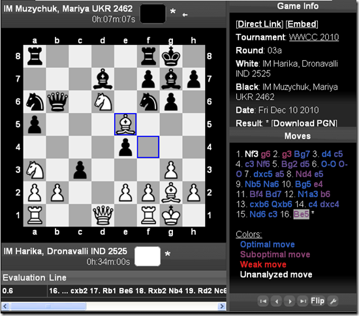Click the white bishop on e5
This screenshot has width=359, height=316.
click(125, 124)
